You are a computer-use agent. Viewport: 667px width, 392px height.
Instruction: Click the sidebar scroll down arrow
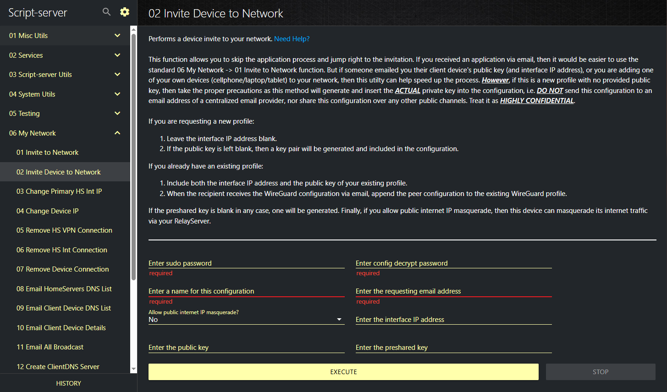click(133, 369)
